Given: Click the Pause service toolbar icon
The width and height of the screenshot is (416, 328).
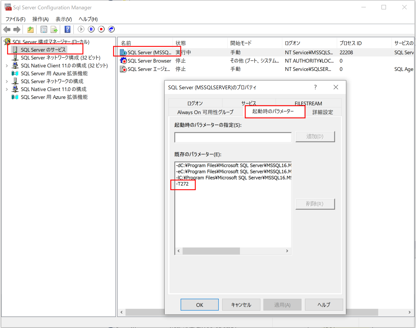Looking at the screenshot, I should point(91,29).
